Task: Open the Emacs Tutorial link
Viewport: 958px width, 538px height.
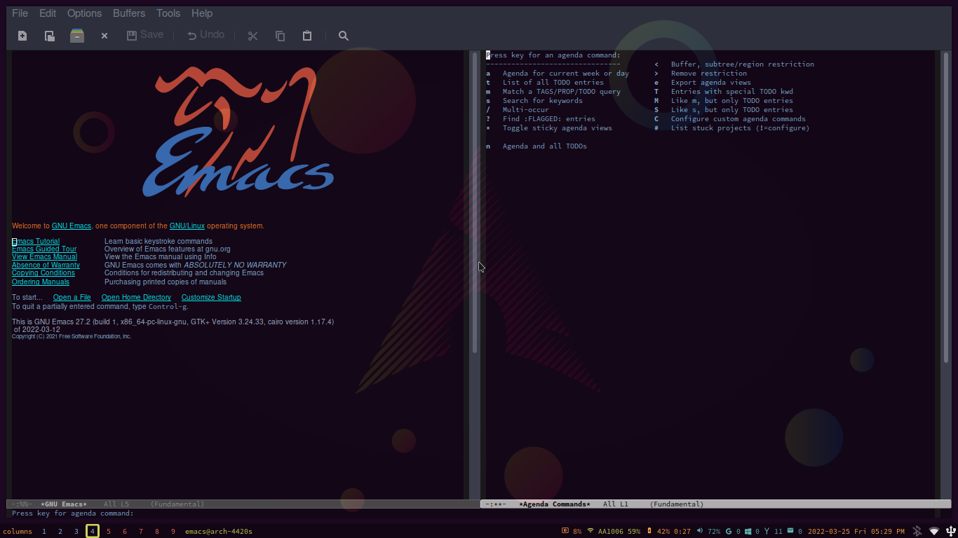Action: (x=36, y=242)
